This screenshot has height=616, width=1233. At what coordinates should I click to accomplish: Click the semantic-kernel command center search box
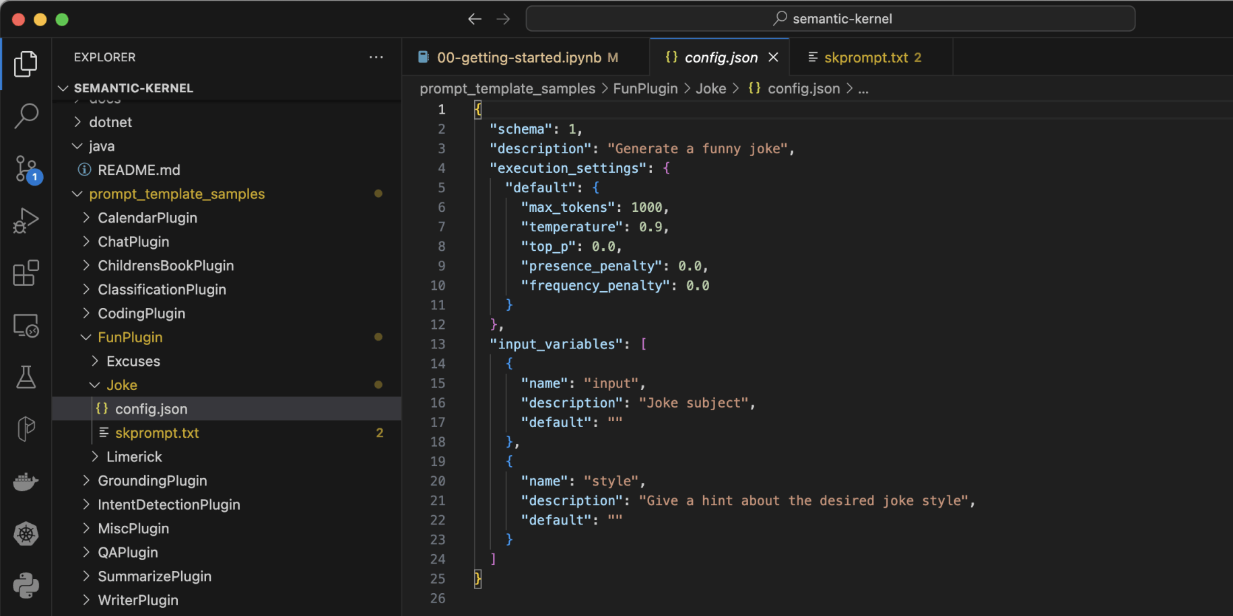tap(830, 19)
